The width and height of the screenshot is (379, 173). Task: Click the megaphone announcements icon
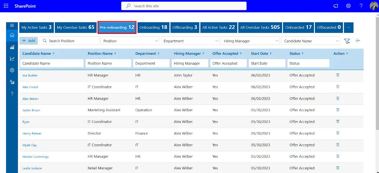click(335, 6)
